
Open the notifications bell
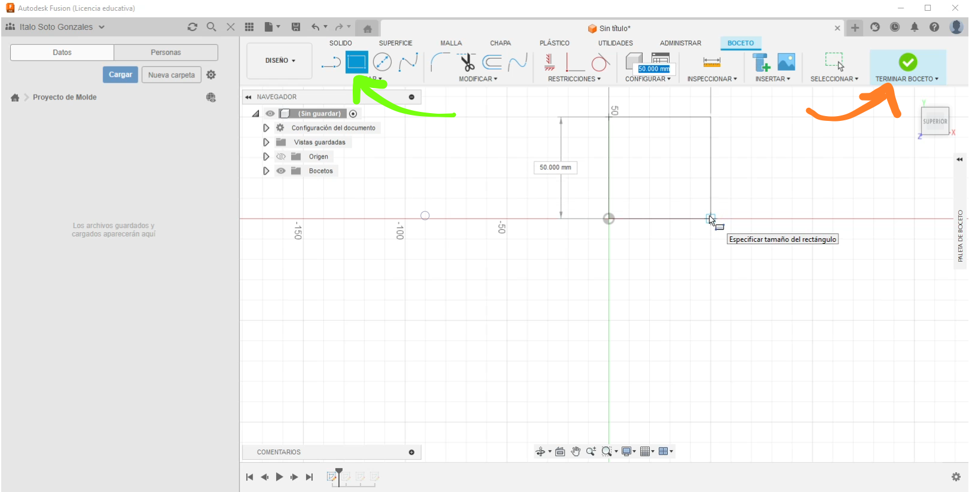(x=915, y=27)
